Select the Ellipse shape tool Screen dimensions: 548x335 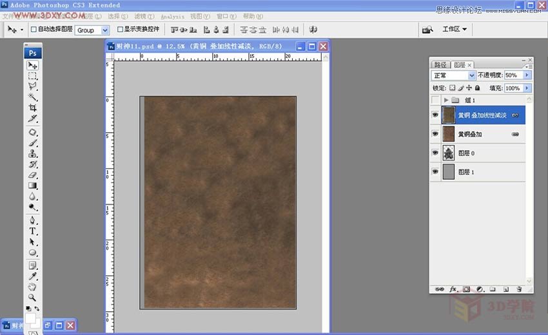click(32, 253)
